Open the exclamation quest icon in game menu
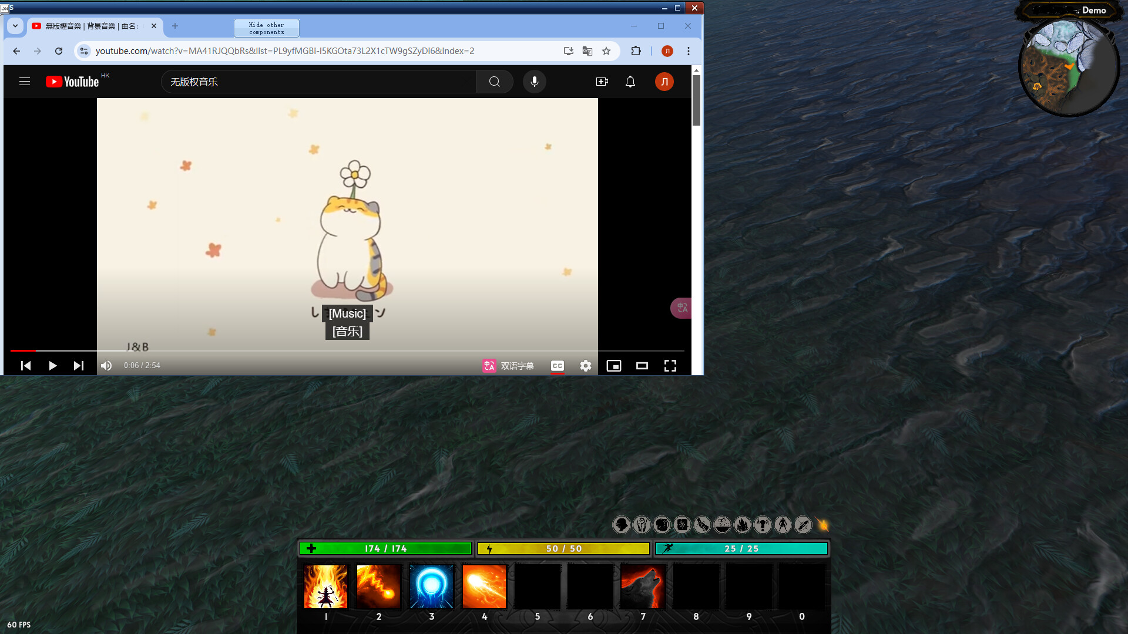This screenshot has width=1128, height=634. click(x=763, y=525)
